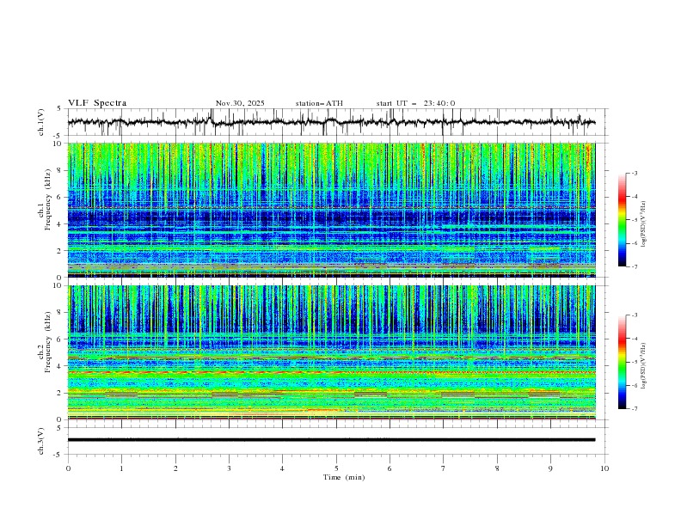Click the ch.1 spectrogram panel

332,210
